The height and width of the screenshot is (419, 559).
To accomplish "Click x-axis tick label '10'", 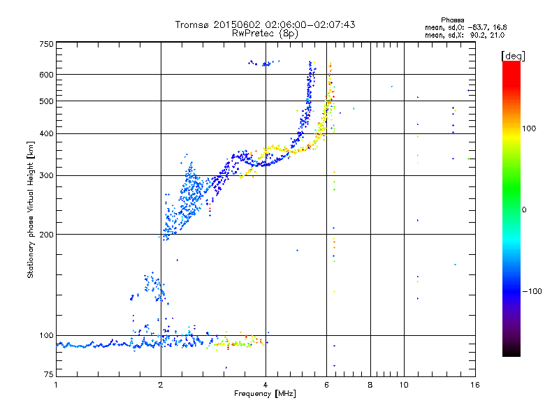I will tap(404, 385).
